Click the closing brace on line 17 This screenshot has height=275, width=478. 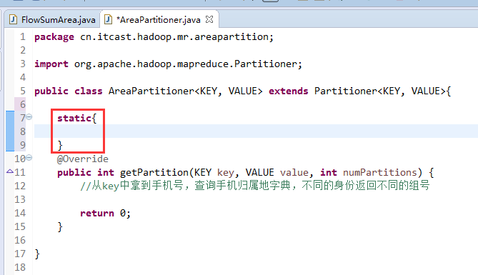click(x=37, y=254)
